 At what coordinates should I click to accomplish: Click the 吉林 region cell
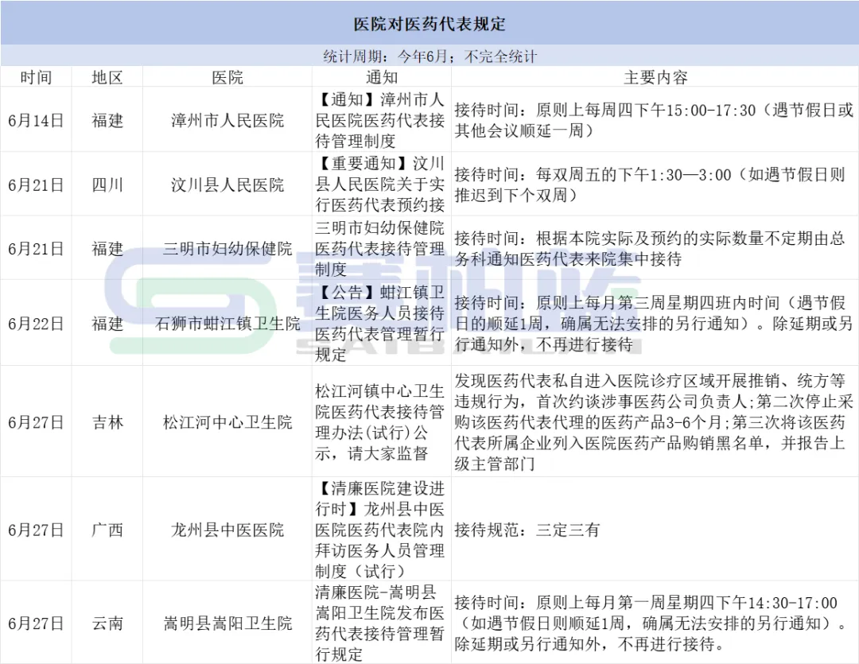107,422
